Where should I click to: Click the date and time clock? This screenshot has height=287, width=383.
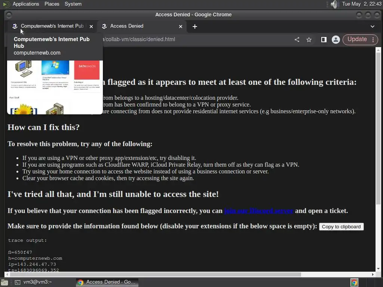362,4
